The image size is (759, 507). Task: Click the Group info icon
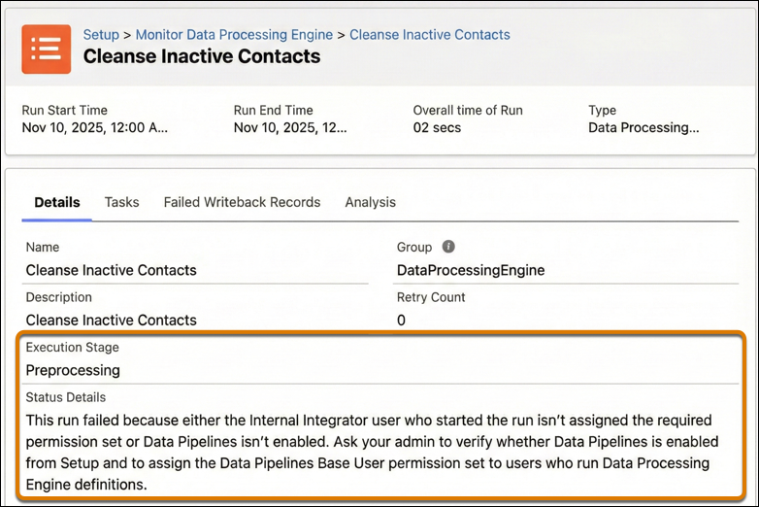point(448,247)
